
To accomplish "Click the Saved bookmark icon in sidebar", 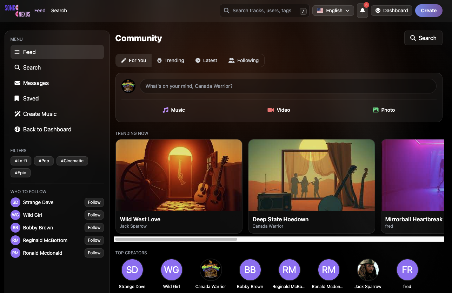I will point(17,98).
